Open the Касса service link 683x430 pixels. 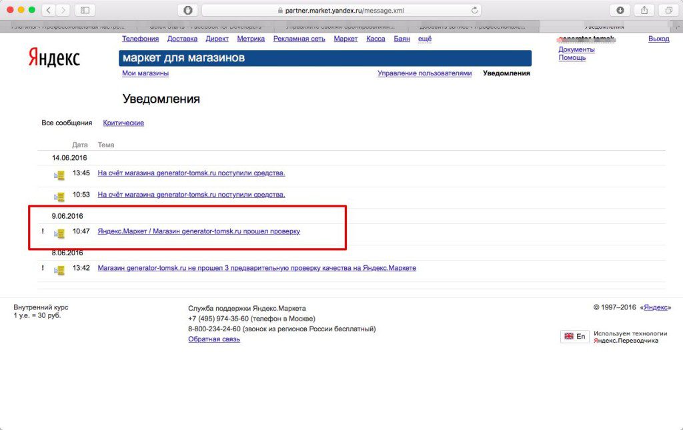pyautogui.click(x=376, y=39)
